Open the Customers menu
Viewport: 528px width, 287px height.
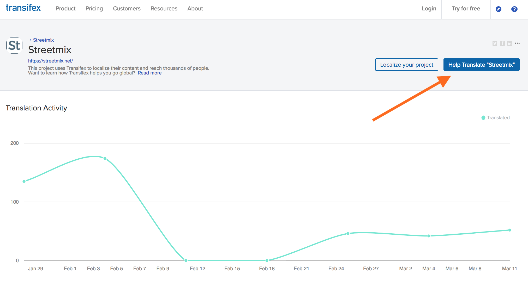coord(127,9)
